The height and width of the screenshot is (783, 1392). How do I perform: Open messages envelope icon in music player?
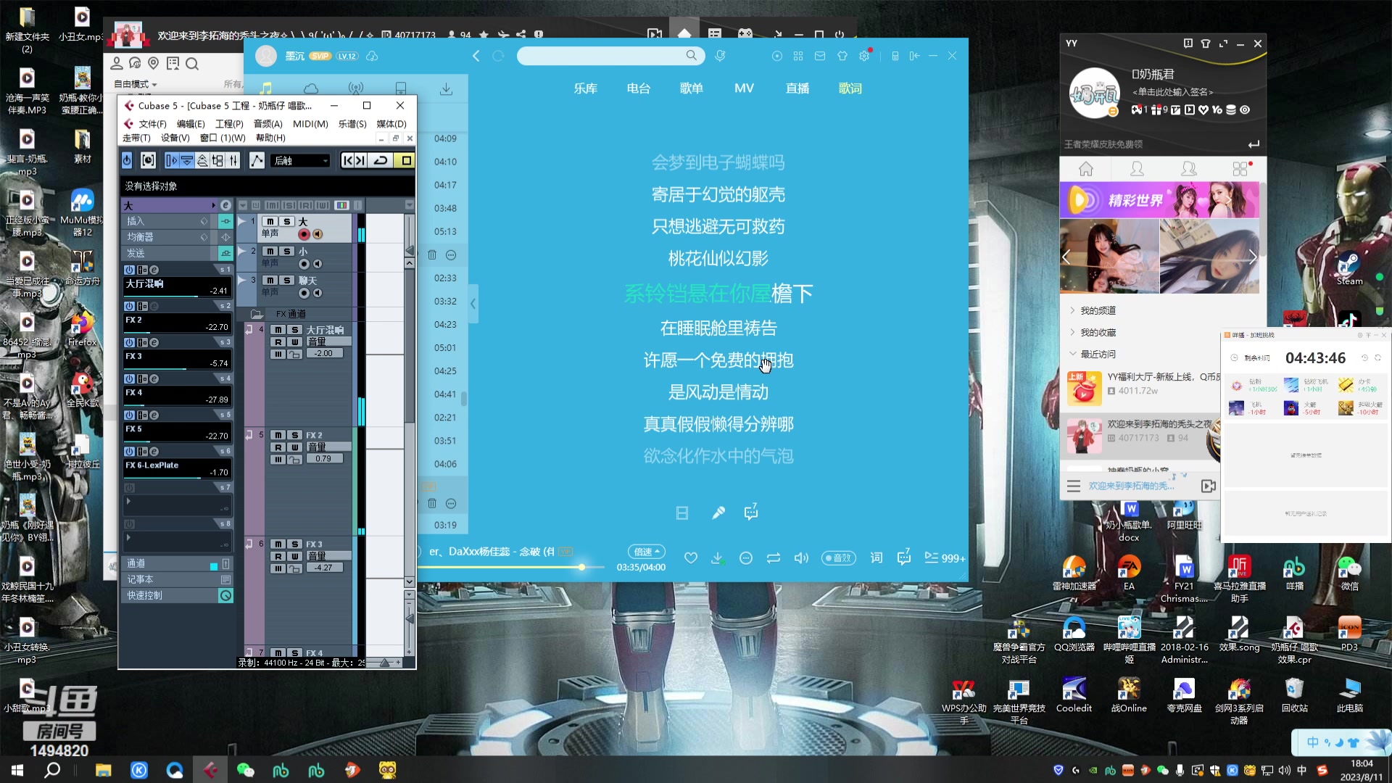(x=820, y=56)
